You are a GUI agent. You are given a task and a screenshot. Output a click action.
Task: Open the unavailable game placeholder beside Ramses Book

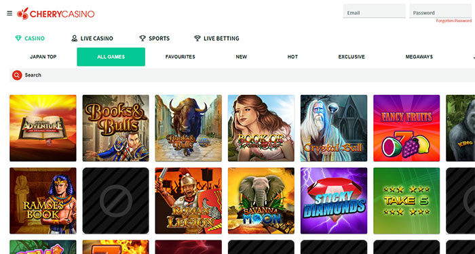116,200
